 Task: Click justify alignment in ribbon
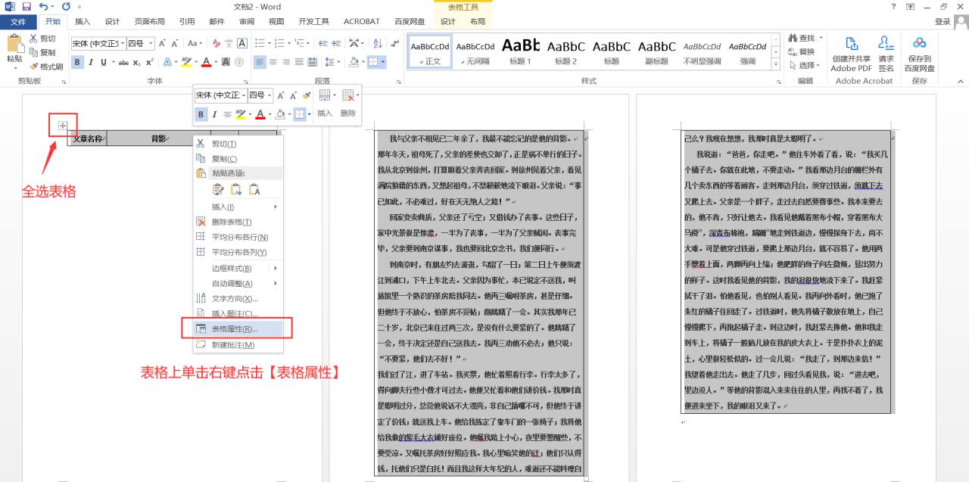coord(300,62)
